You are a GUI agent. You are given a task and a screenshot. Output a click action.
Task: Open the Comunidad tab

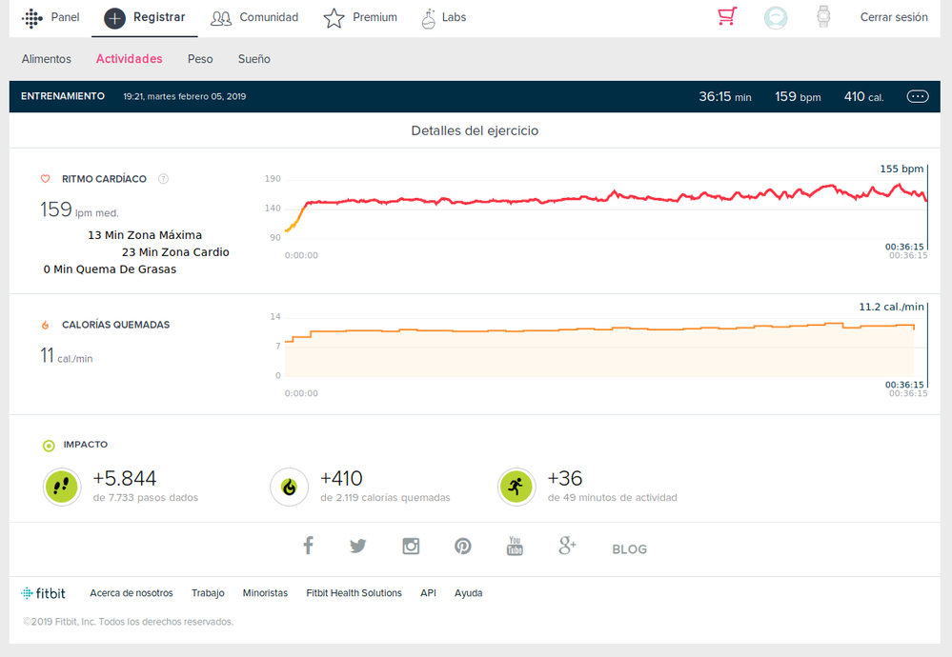[x=254, y=17]
